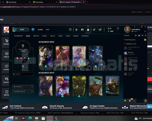Switch to the WARDS collection tab
Viewport: 152px width, 121px height.
tap(76, 36)
